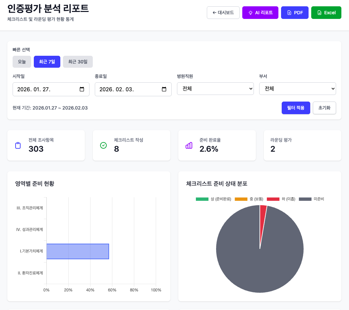The image size is (349, 310).
Task: Open the 부서 dropdown
Action: pos(297,88)
